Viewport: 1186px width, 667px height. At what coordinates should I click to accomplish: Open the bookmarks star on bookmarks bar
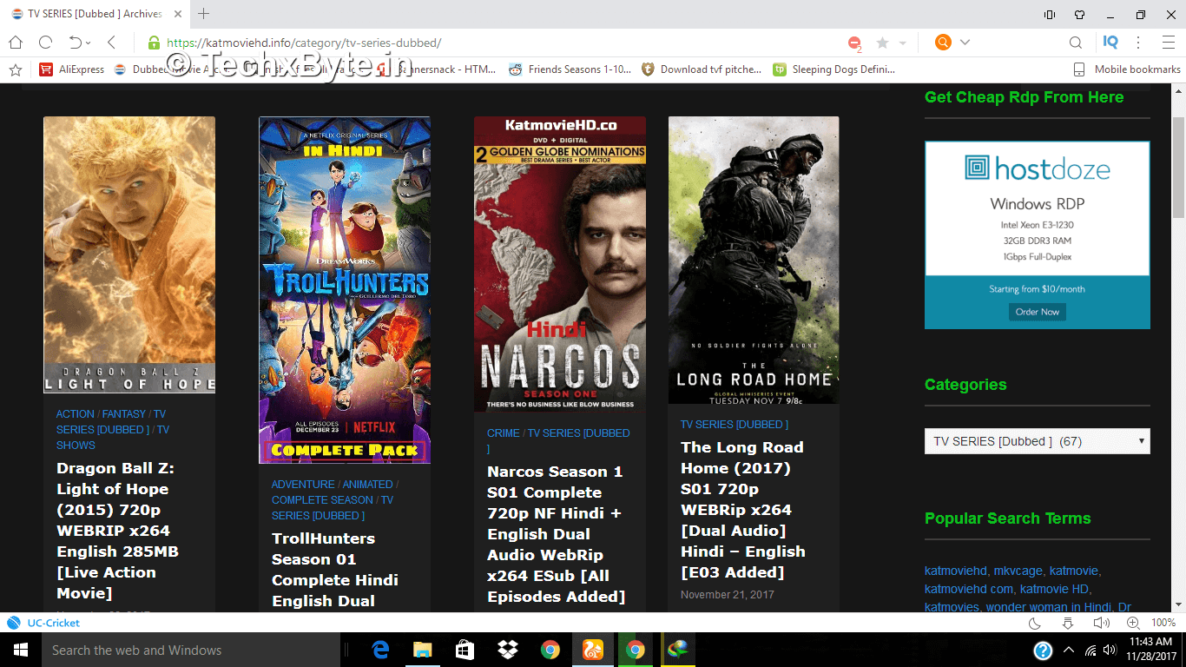click(x=15, y=69)
